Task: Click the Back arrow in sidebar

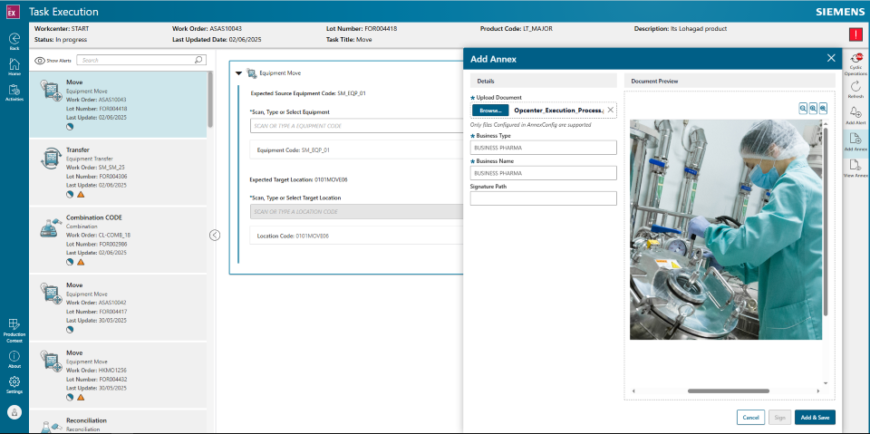Action: tap(14, 40)
